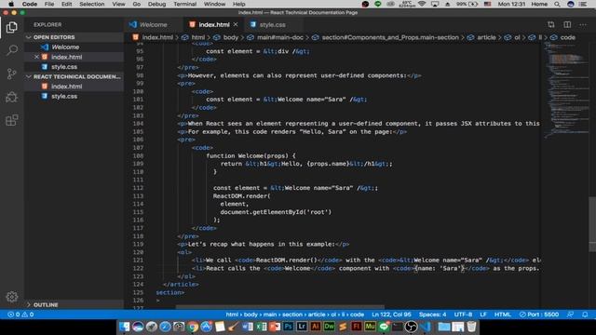
Task: Open Adobe Muse from the dock
Action: 370,327
